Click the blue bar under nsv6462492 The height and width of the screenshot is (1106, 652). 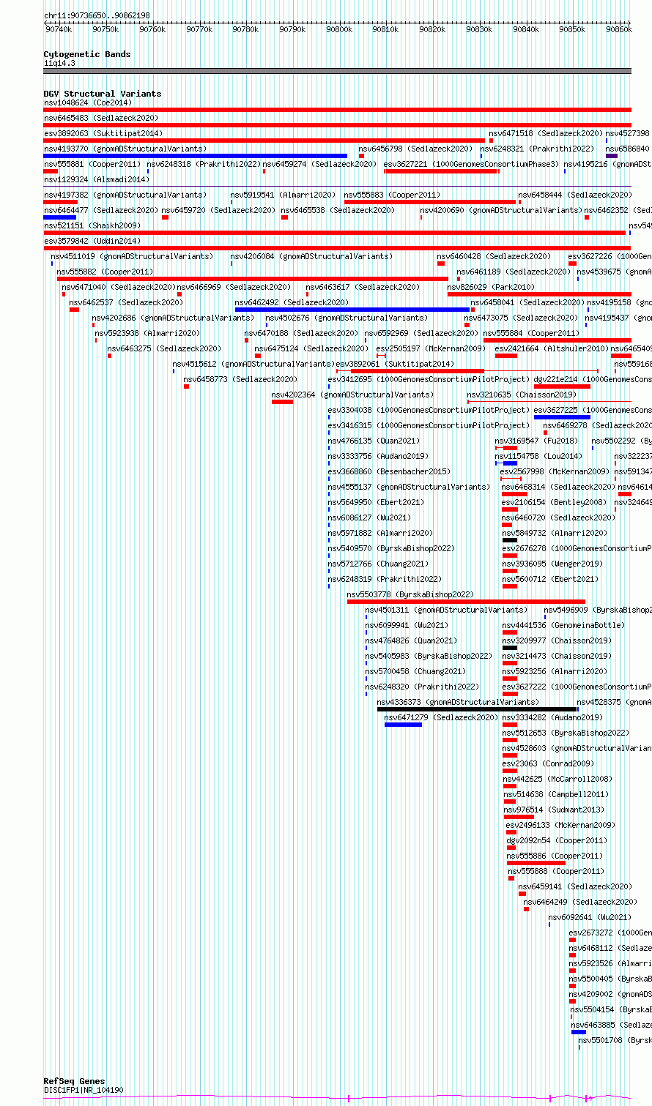(x=352, y=310)
